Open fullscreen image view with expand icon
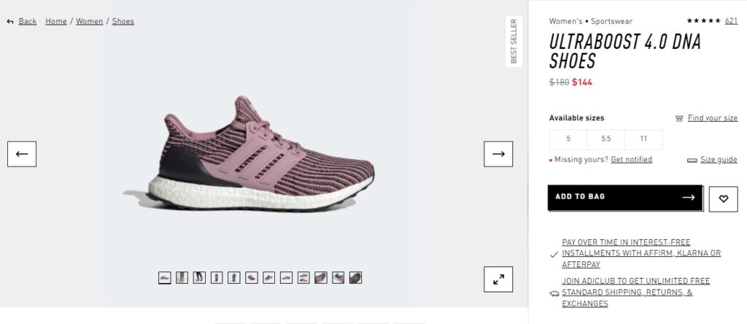747x324 pixels. click(x=498, y=279)
